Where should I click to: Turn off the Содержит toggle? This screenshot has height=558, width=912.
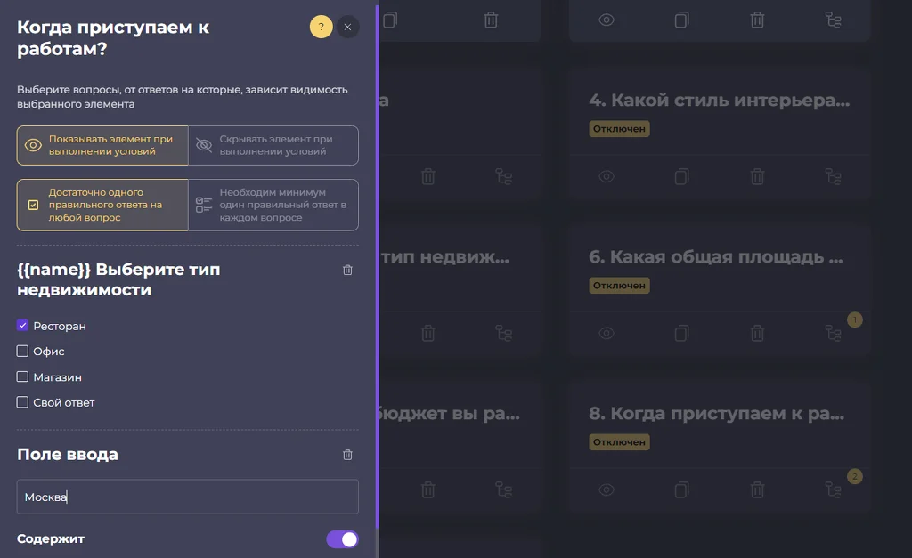click(342, 539)
